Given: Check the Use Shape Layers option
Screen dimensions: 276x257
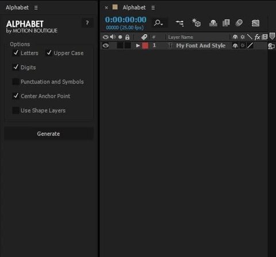Looking at the screenshot, I should click(x=16, y=110).
